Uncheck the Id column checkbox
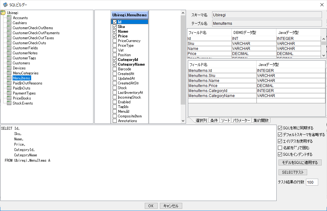327x211 pixels. 115,22
